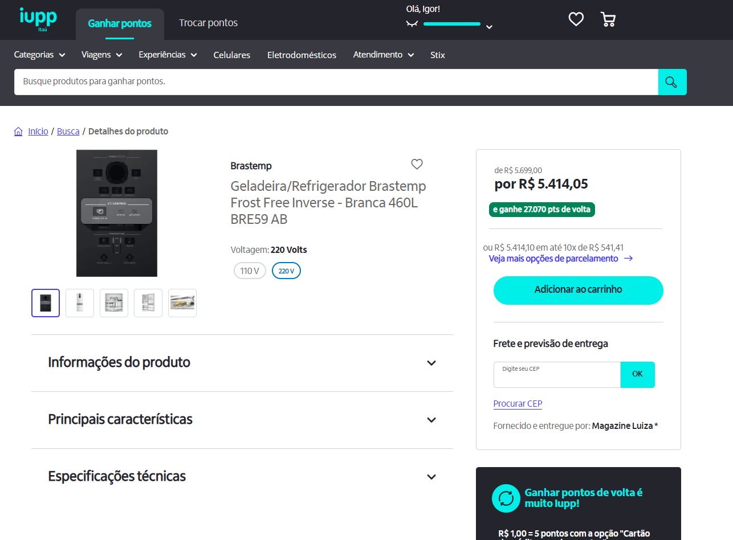Click OK button for CEP
The height and width of the screenshot is (540, 733).
point(637,374)
